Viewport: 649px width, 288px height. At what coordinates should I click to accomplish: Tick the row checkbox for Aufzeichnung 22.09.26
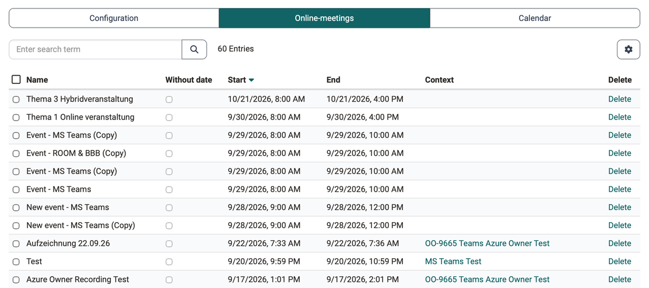(16, 243)
